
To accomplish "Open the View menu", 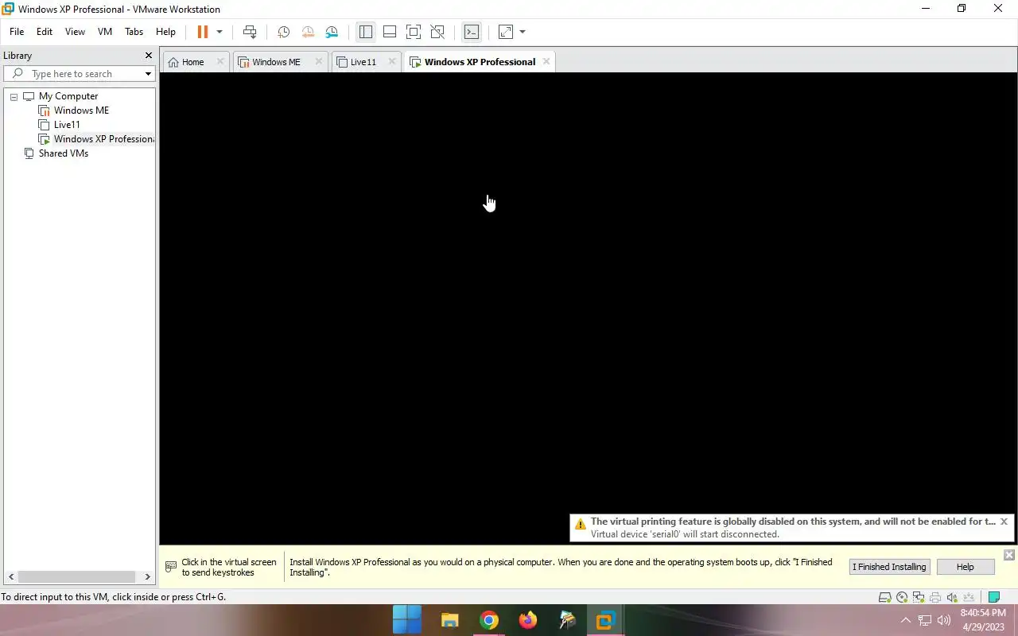I will (x=75, y=32).
